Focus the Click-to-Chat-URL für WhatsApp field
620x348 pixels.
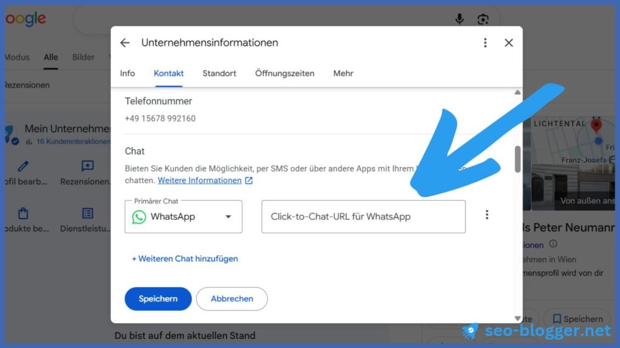click(363, 217)
